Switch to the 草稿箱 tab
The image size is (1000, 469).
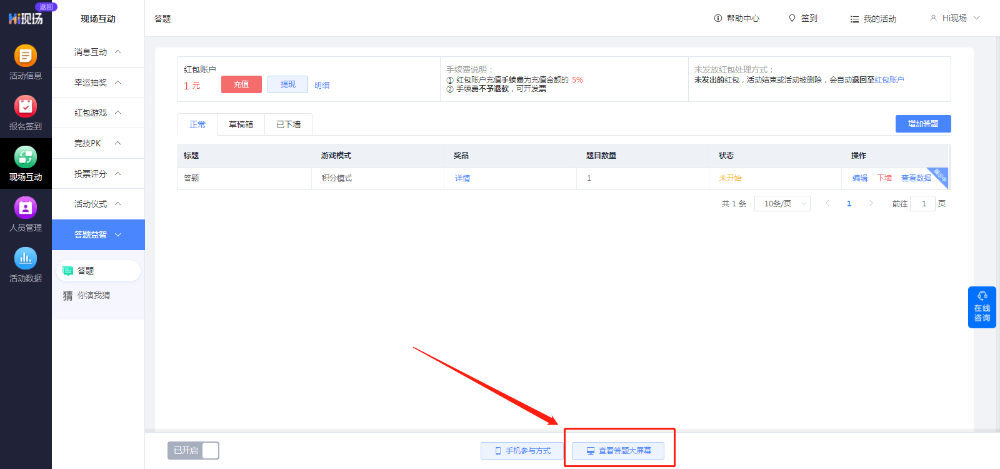(241, 124)
